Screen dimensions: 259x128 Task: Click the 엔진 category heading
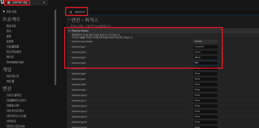pyautogui.click(x=7, y=88)
